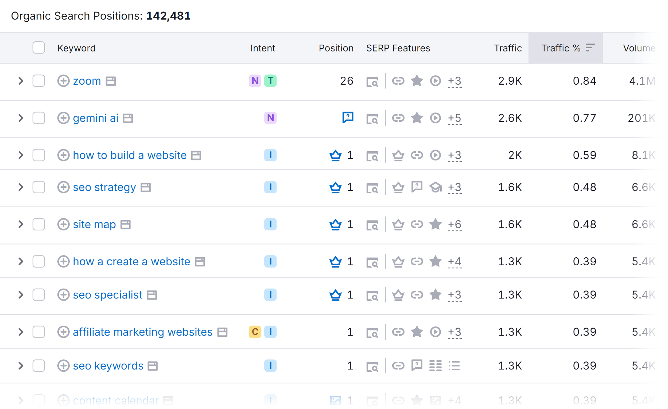668x409 pixels.
Task: Check the gemini ai row checkbox
Action: (x=39, y=118)
